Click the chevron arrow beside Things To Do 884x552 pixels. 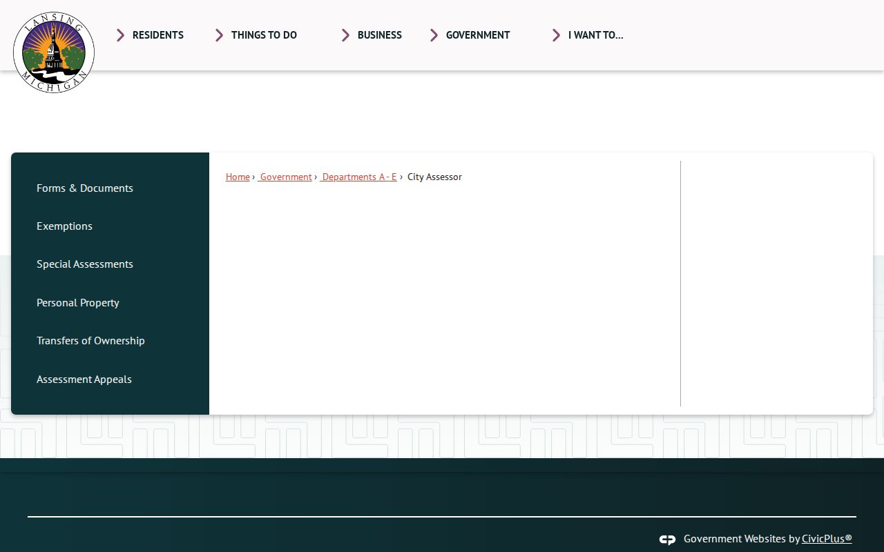coord(219,35)
